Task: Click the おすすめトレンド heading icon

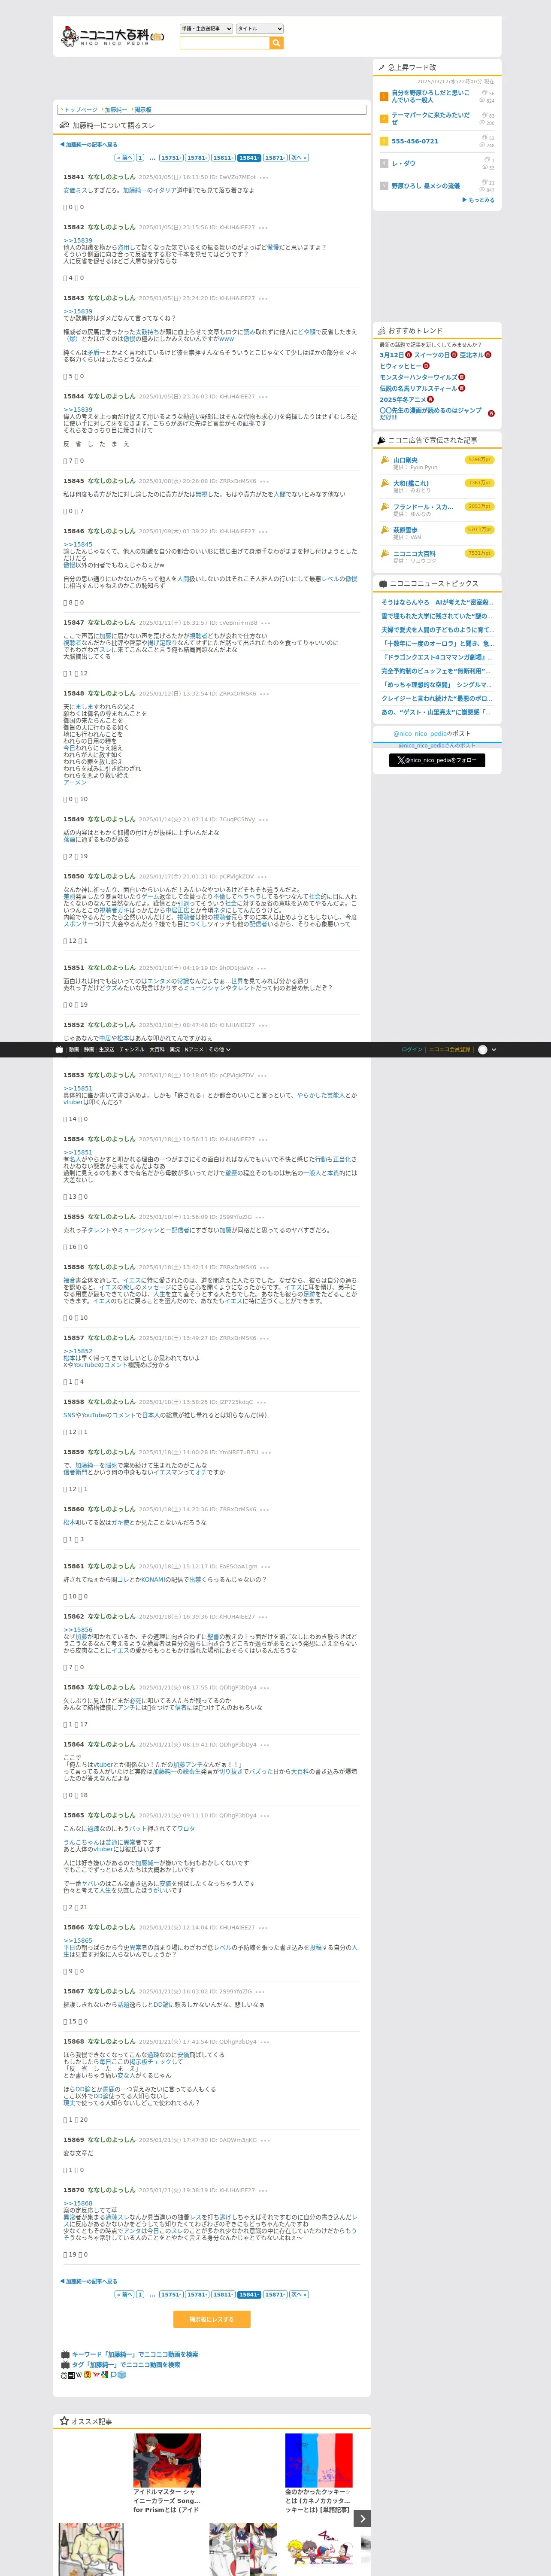Action: pyautogui.click(x=381, y=331)
